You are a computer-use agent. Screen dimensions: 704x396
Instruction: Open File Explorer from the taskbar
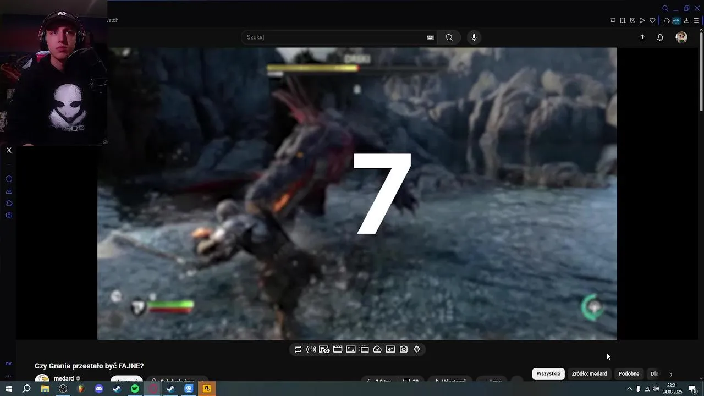click(45, 389)
